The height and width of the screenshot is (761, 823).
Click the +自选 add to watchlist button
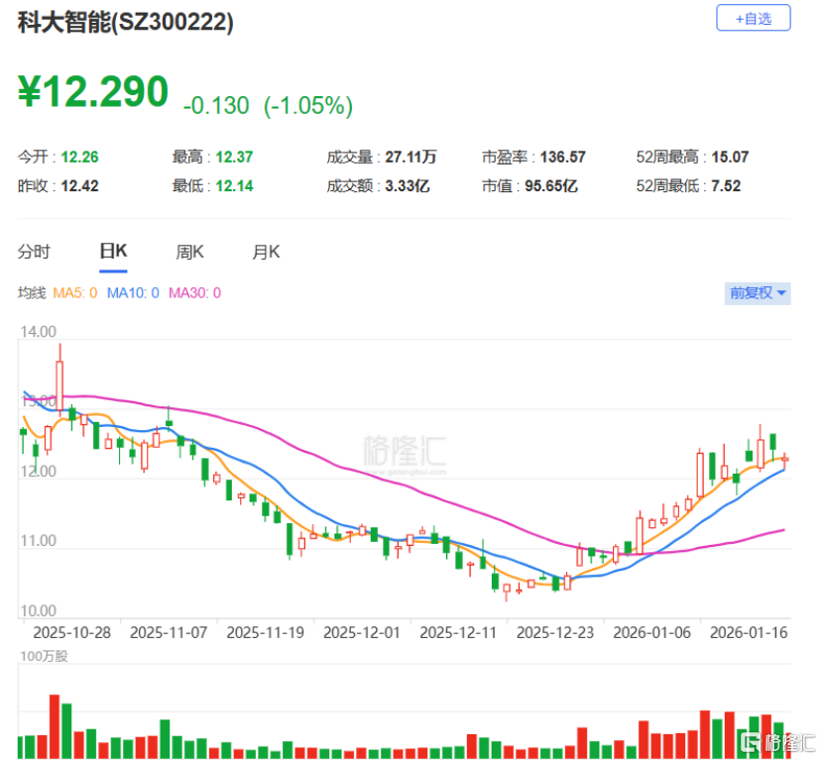[x=754, y=19]
